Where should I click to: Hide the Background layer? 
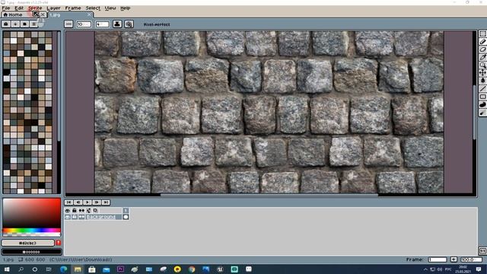click(x=68, y=217)
